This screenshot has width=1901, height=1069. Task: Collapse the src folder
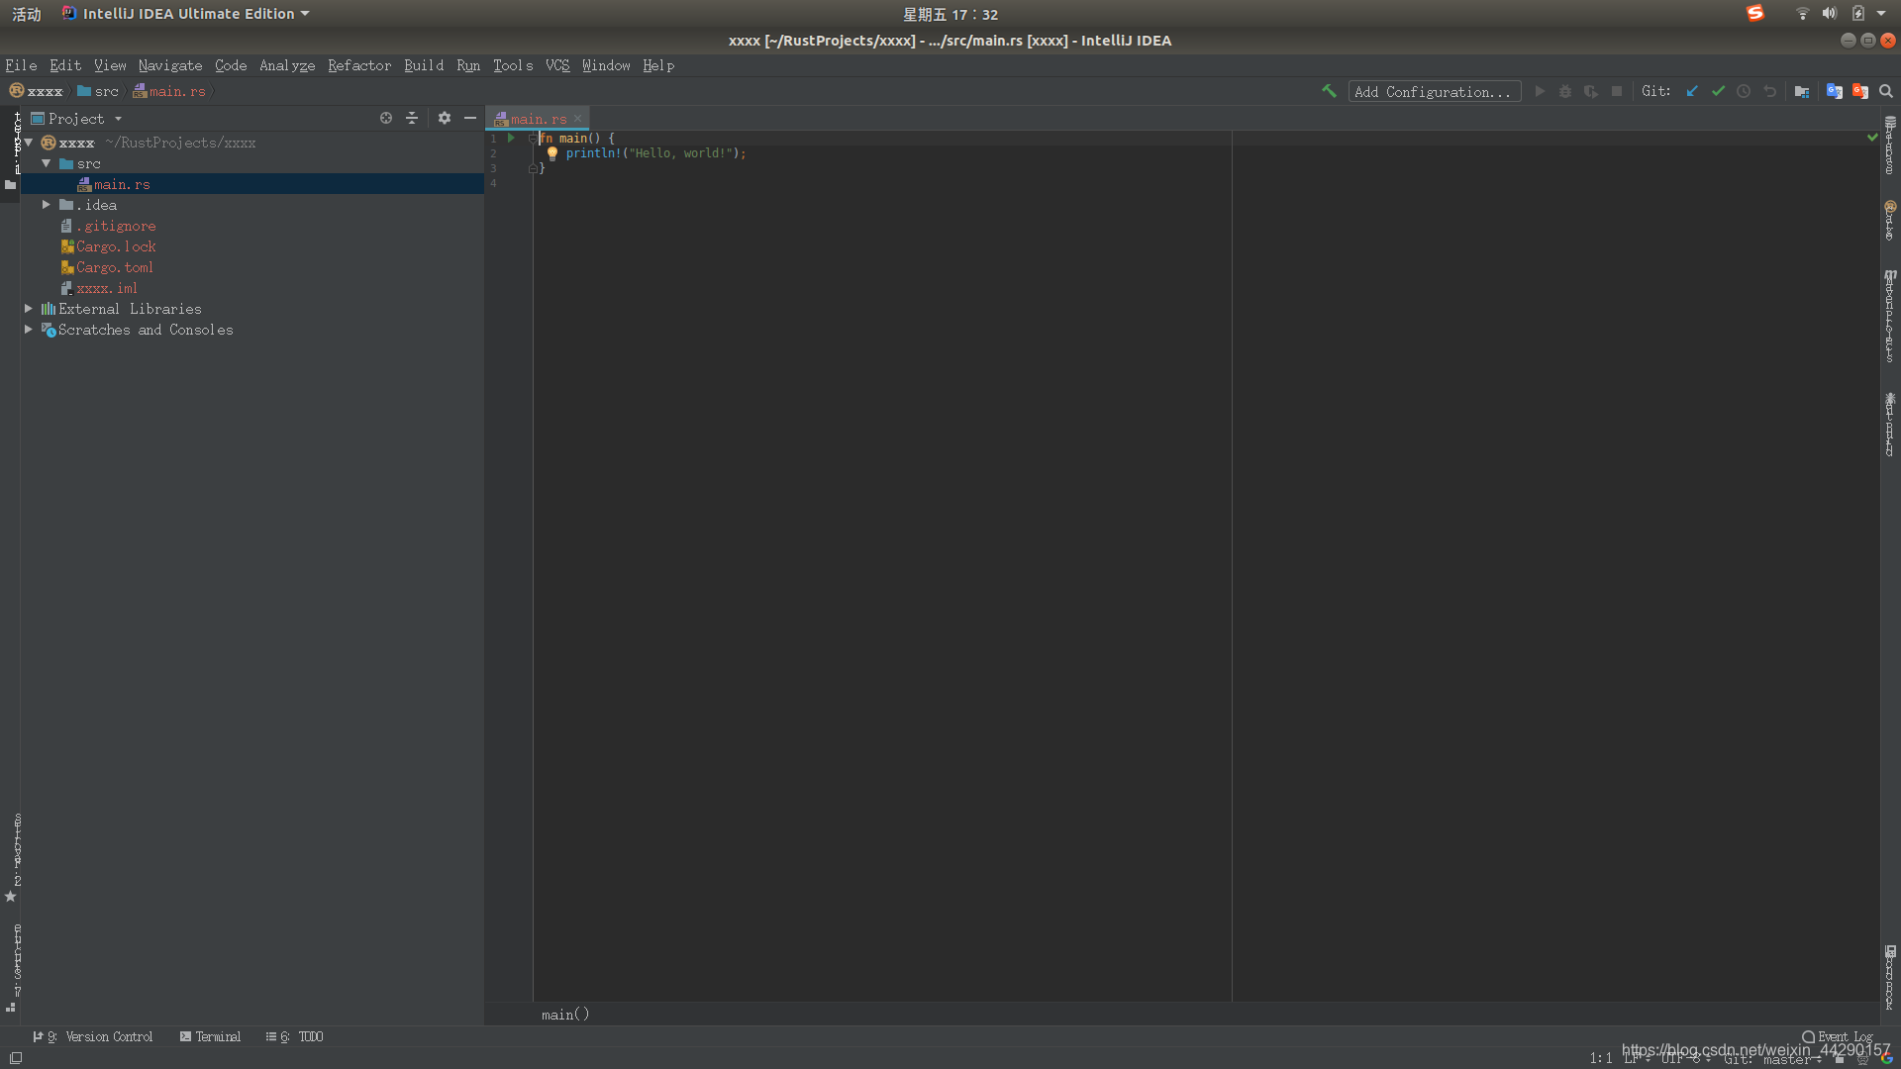click(x=47, y=163)
